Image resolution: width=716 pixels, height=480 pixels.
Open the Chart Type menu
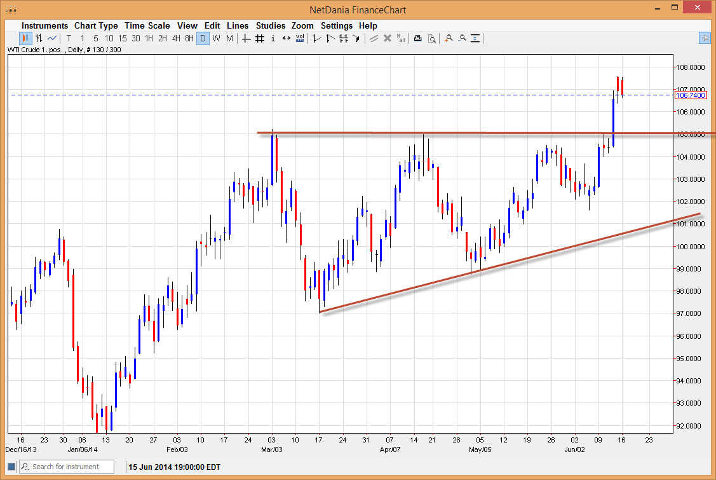(x=96, y=25)
